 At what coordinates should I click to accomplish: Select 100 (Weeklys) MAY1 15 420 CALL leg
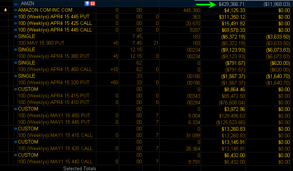pyautogui.click(x=55, y=149)
